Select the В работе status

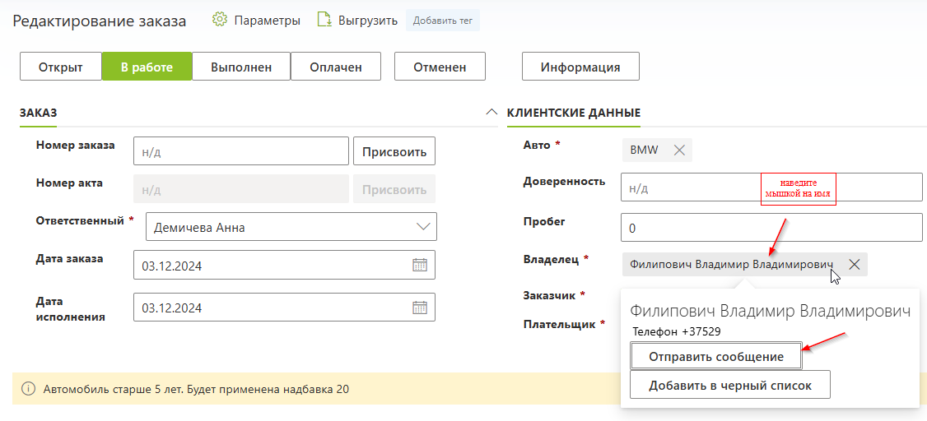147,67
